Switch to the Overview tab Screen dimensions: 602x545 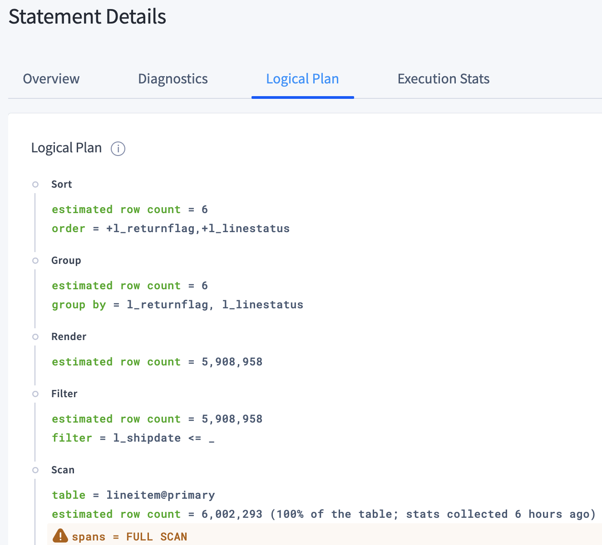(x=51, y=78)
